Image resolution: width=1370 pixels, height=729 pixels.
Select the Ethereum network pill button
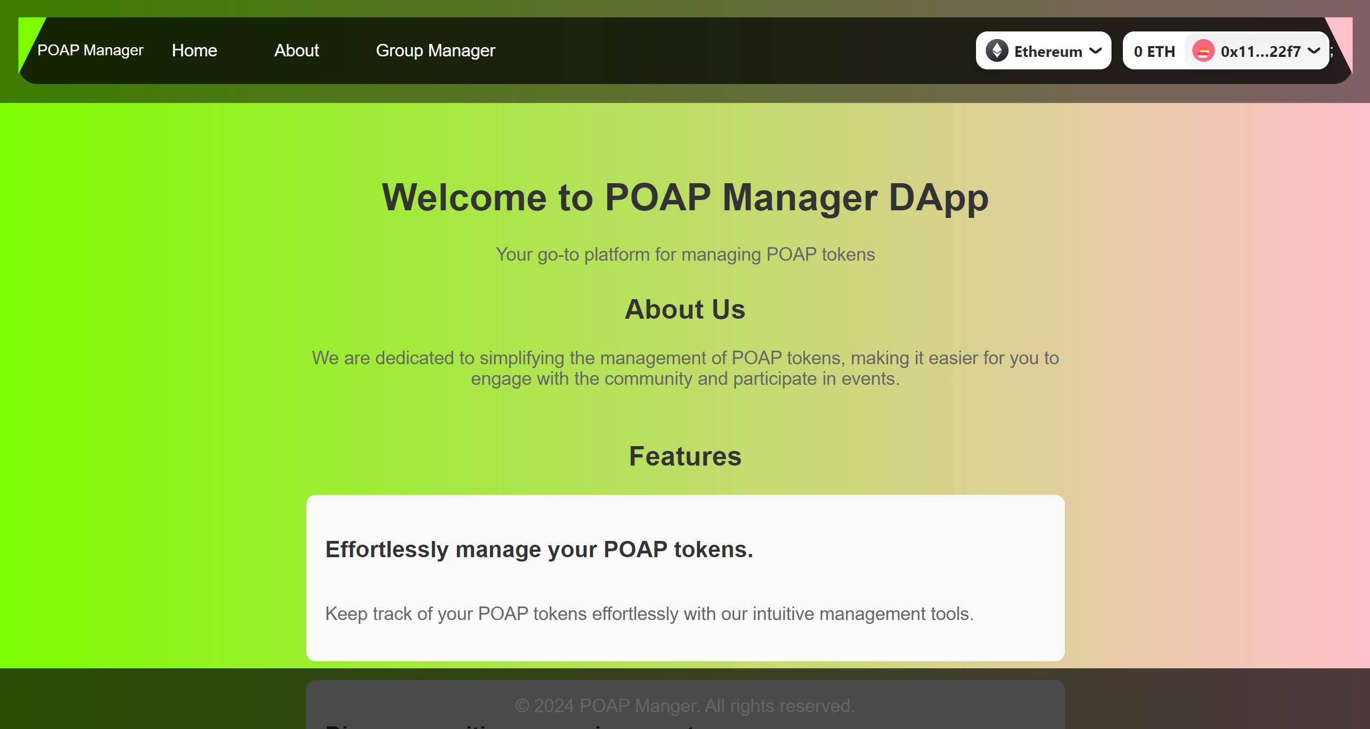[x=1043, y=50]
